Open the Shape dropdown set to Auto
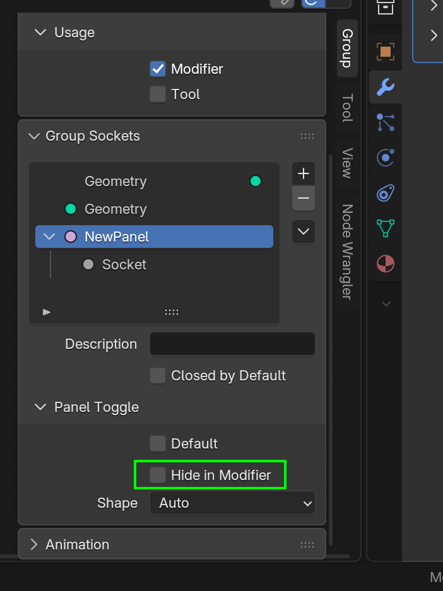443x591 pixels. [x=232, y=503]
